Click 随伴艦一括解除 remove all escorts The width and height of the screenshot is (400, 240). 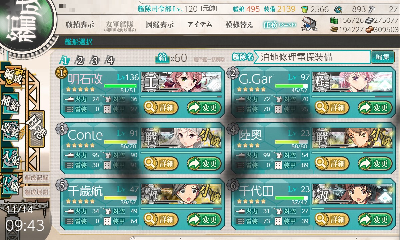tap(209, 59)
